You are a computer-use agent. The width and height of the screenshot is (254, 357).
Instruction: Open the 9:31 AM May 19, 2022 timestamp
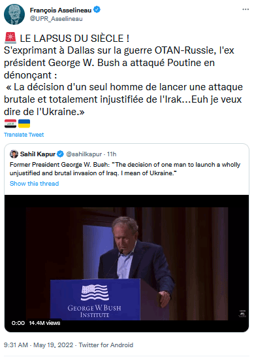pos(39,345)
